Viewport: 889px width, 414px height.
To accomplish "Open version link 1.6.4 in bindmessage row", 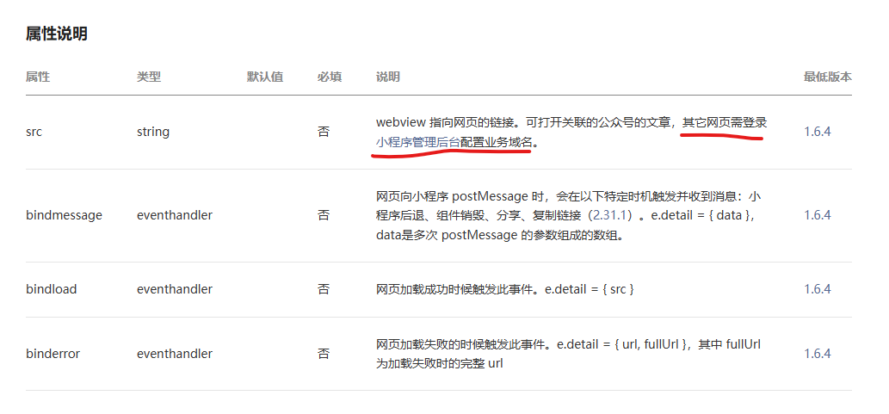I will 817,215.
